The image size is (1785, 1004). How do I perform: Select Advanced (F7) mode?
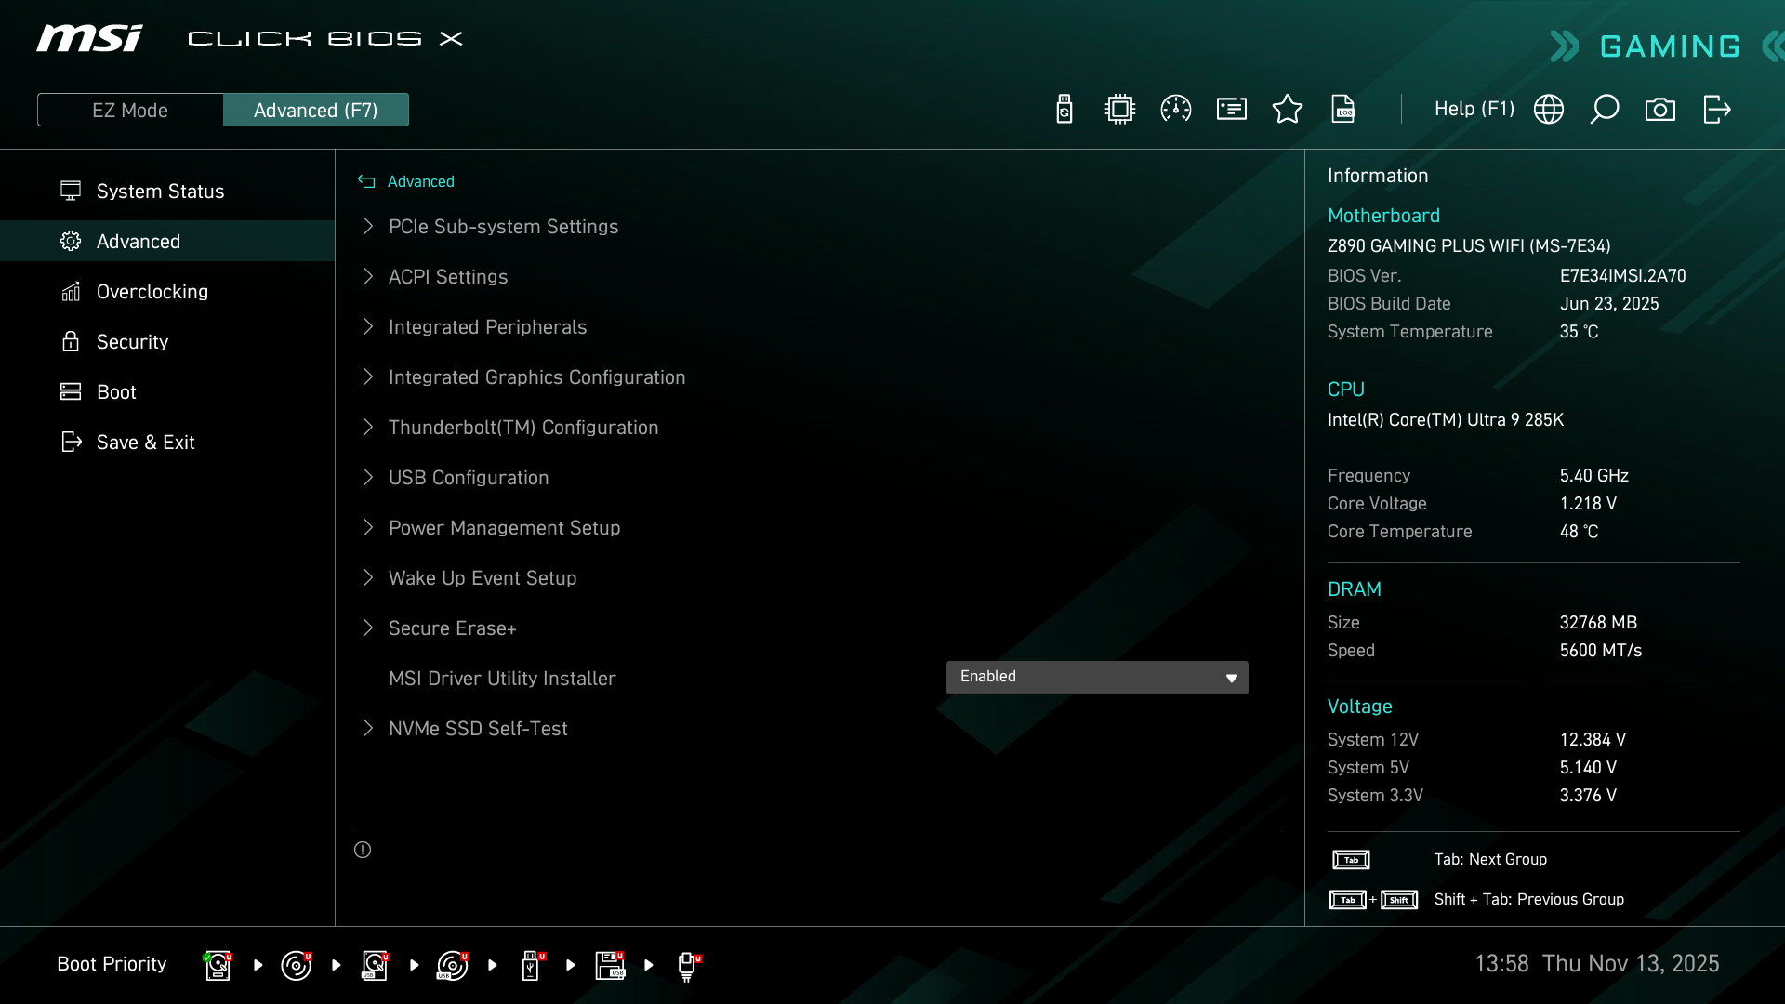315,110
